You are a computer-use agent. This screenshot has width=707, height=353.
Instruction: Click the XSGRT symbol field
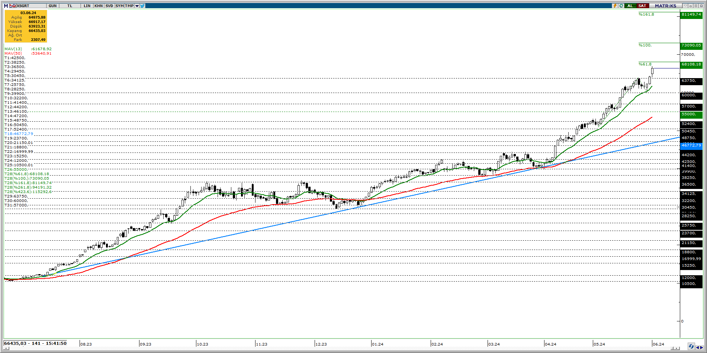tap(30, 6)
